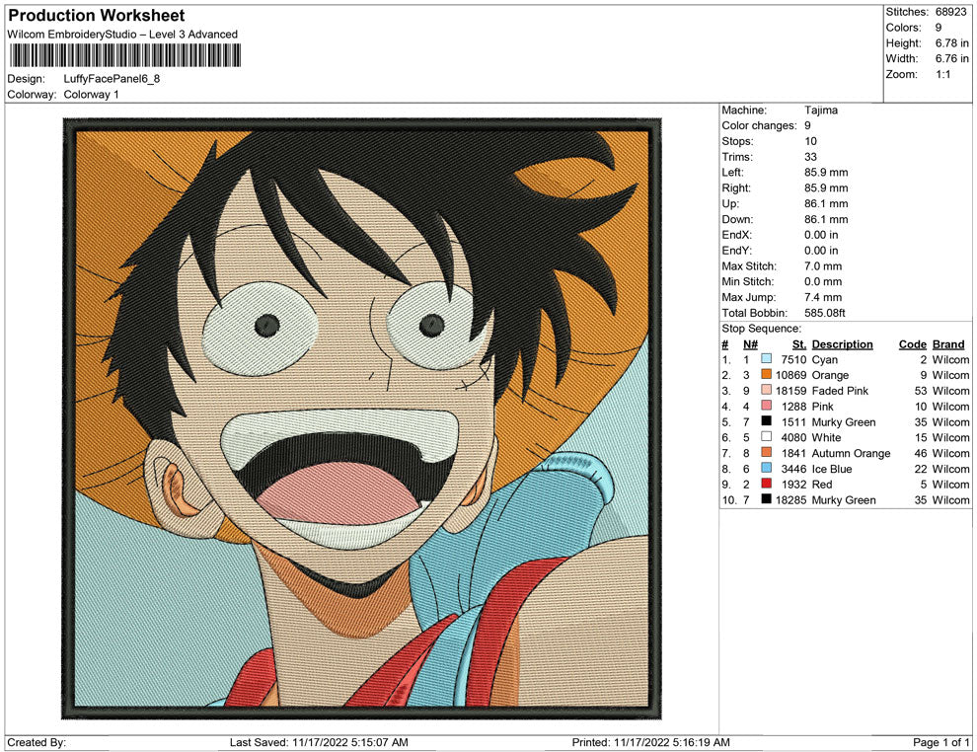Viewport: 977px width, 752px height.
Task: Click the embroidered Luffy design preview
Action: click(361, 418)
